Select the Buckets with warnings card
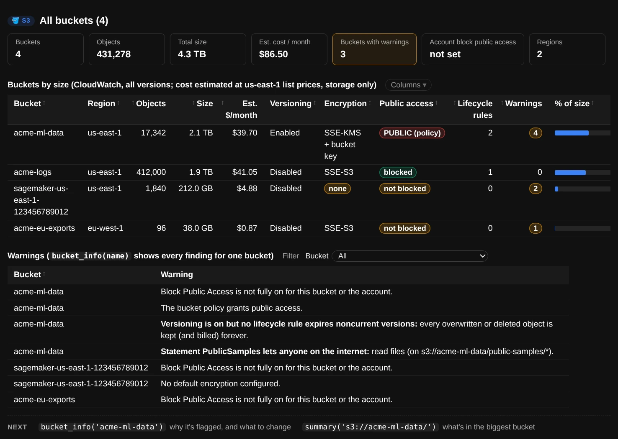 point(374,49)
